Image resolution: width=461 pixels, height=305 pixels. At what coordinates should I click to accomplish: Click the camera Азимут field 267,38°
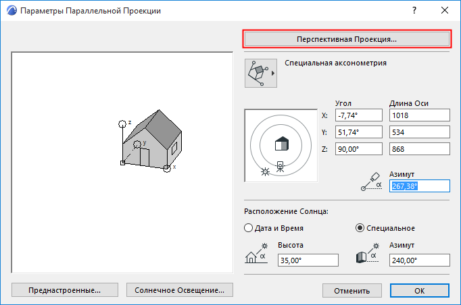click(x=420, y=186)
